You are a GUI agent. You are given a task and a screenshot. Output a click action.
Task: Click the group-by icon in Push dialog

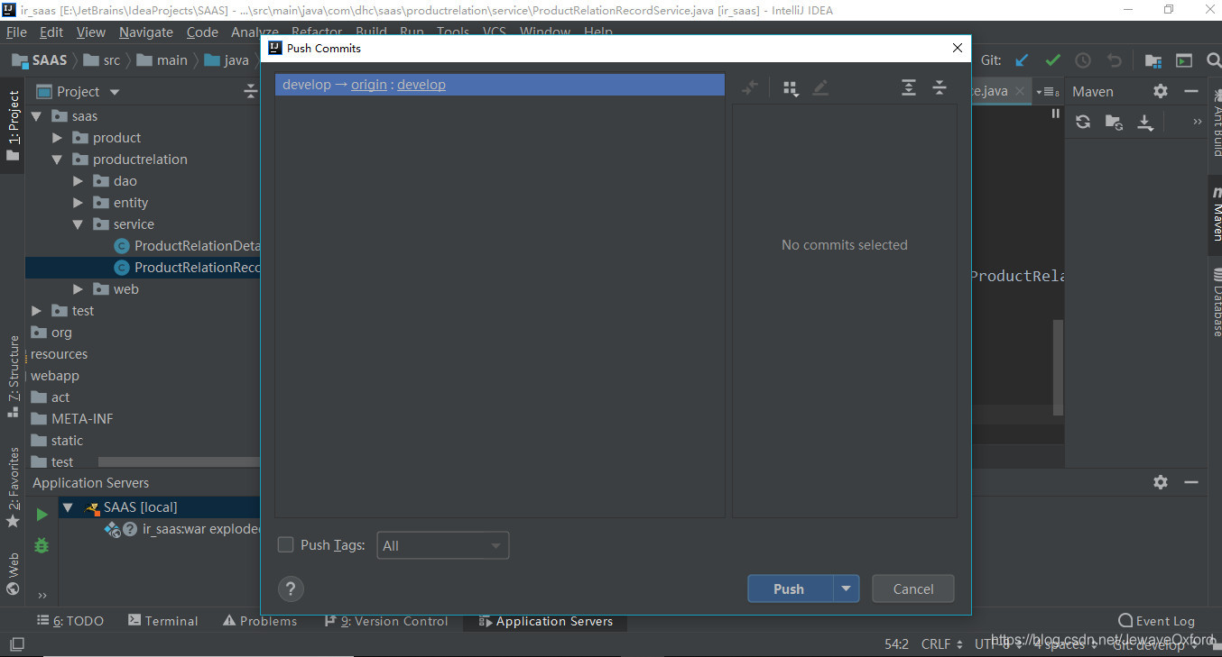point(791,88)
